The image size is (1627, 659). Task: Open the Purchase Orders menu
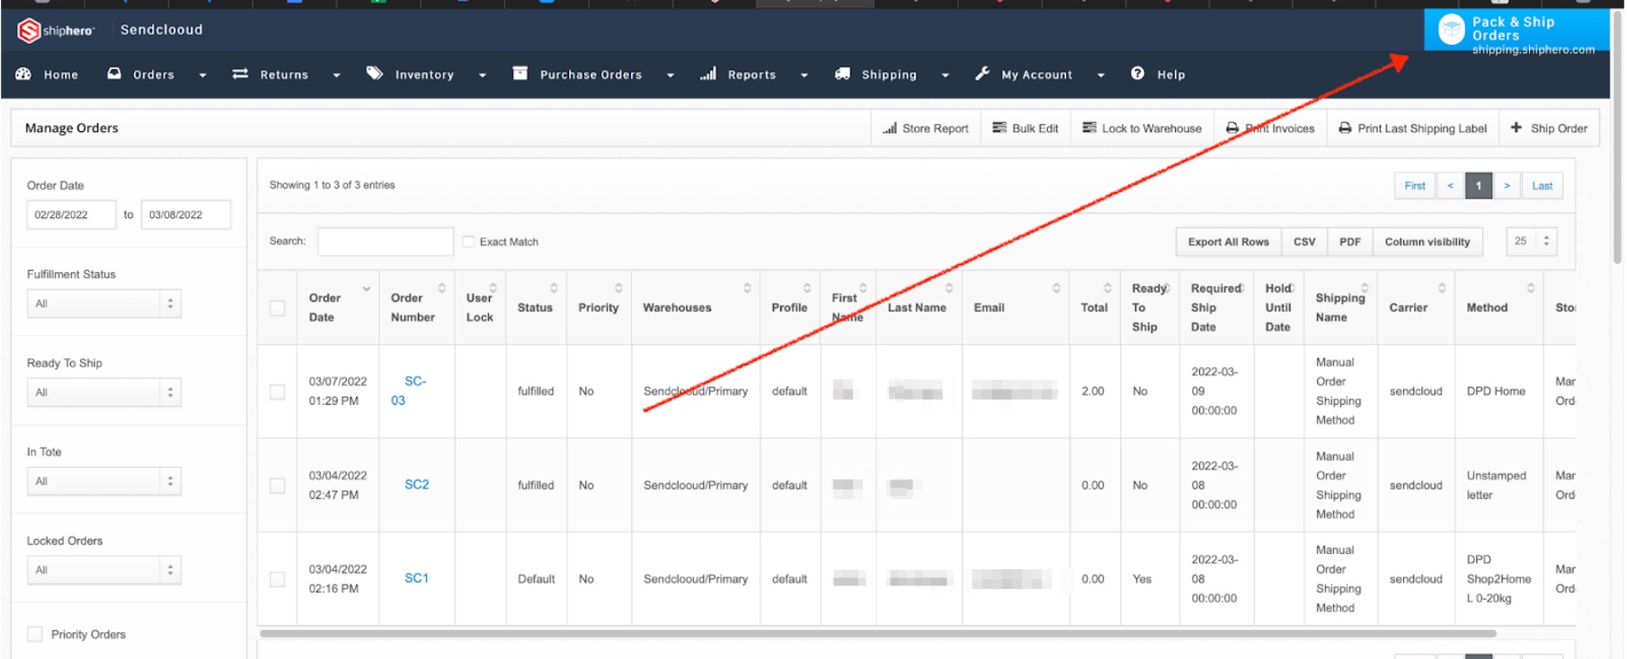[591, 75]
